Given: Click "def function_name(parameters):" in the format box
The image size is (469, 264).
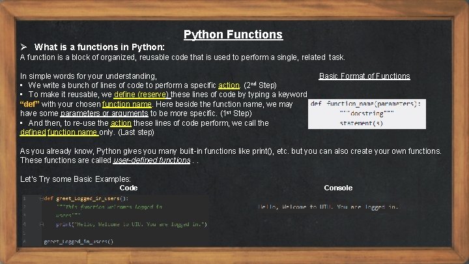Looking at the screenshot, I should [x=365, y=104].
